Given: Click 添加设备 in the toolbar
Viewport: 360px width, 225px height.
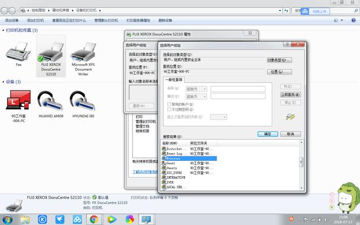Looking at the screenshot, I should [12, 20].
